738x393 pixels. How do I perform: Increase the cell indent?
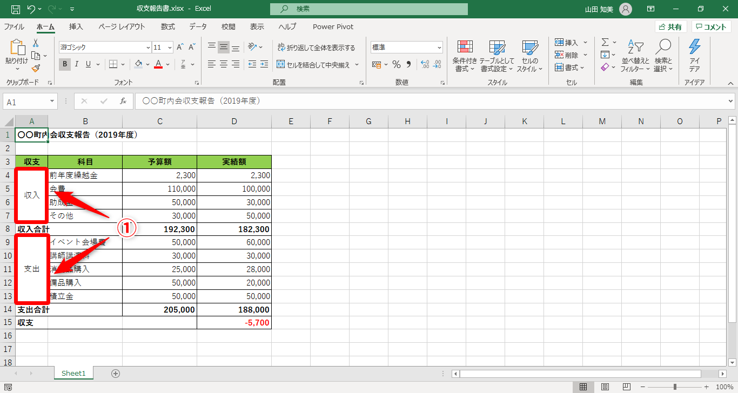tap(264, 64)
